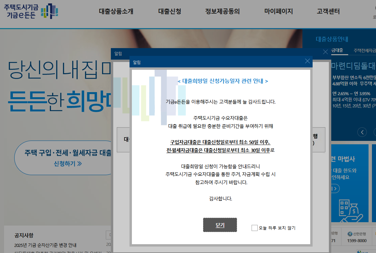Open the 대출신청 menu
This screenshot has height=253, width=376.
pyautogui.click(x=170, y=11)
